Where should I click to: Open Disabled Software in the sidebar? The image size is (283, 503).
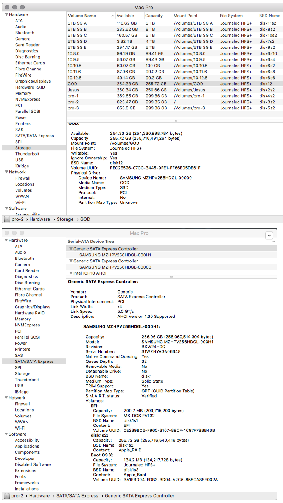[x=33, y=464]
